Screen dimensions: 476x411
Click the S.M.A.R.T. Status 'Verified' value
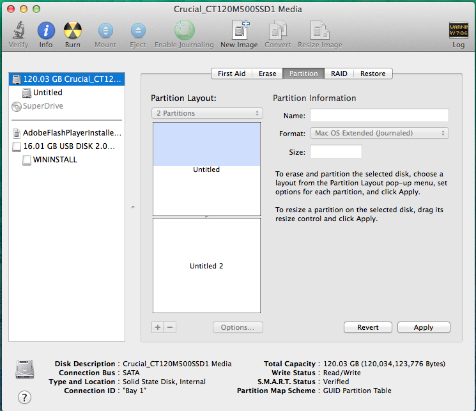click(335, 382)
